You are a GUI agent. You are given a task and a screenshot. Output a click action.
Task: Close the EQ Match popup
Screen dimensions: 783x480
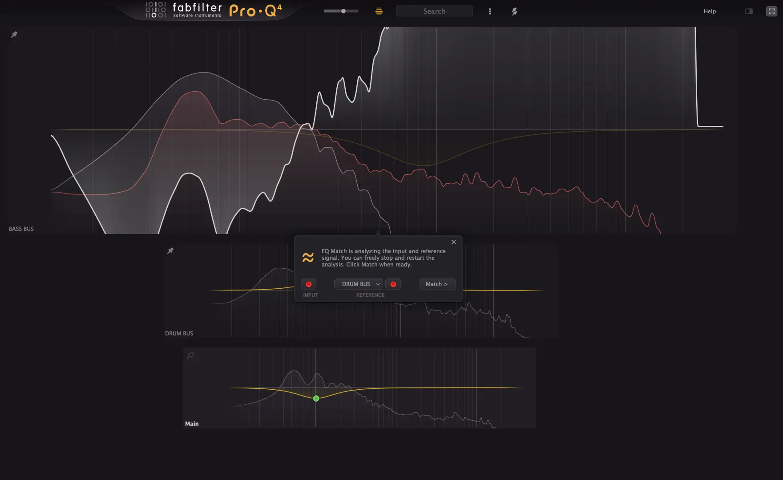click(453, 242)
